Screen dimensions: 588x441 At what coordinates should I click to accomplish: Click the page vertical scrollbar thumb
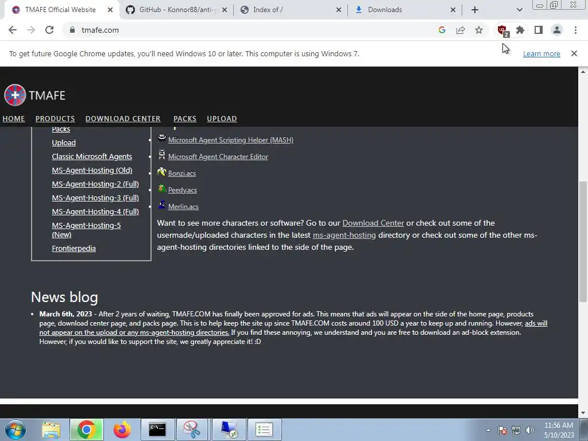pos(583,241)
